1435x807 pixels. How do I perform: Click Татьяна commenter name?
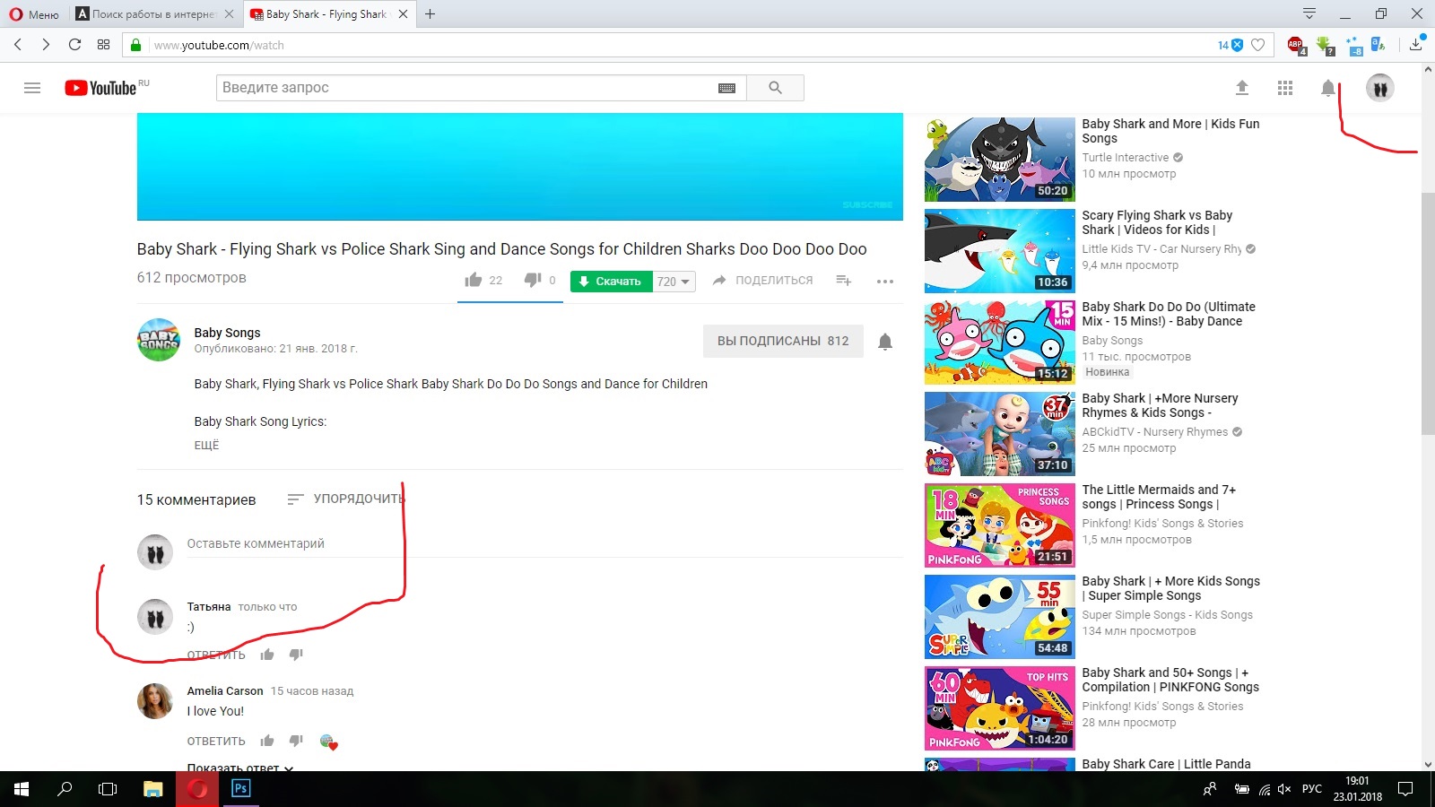pyautogui.click(x=209, y=607)
